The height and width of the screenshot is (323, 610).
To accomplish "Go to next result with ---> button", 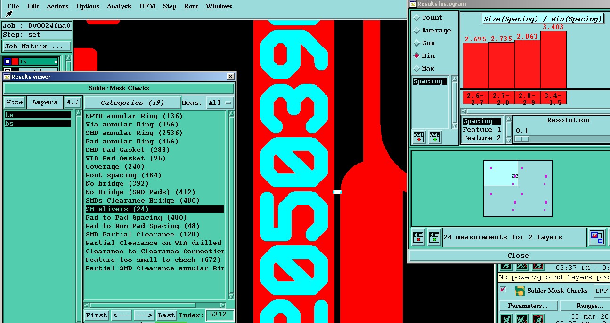I will coord(144,315).
